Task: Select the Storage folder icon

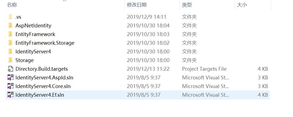Action: point(10,60)
